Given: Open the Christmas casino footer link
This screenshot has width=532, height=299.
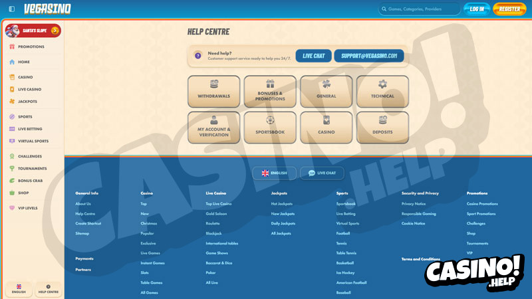Looking at the screenshot, I should click(148, 223).
